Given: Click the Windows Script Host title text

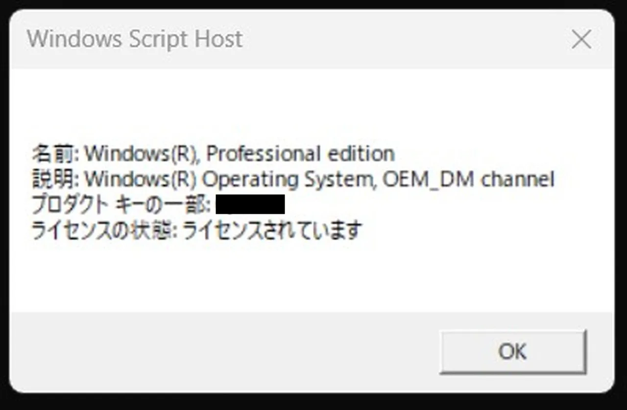Looking at the screenshot, I should point(135,39).
